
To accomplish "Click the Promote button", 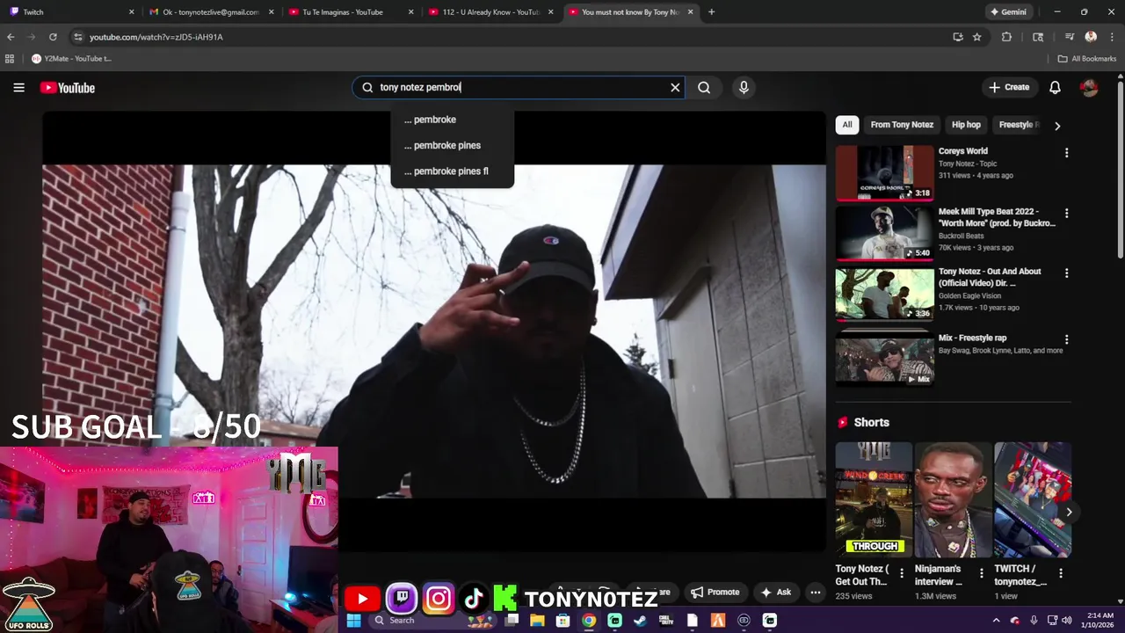I will pyautogui.click(x=715, y=592).
